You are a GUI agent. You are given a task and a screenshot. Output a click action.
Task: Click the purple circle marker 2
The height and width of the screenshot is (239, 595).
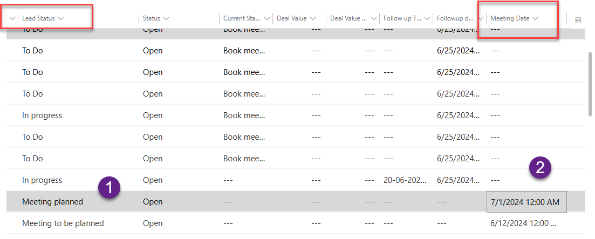click(540, 168)
